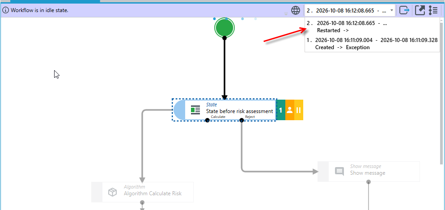Select run 2 with status Restarted

[372, 27]
